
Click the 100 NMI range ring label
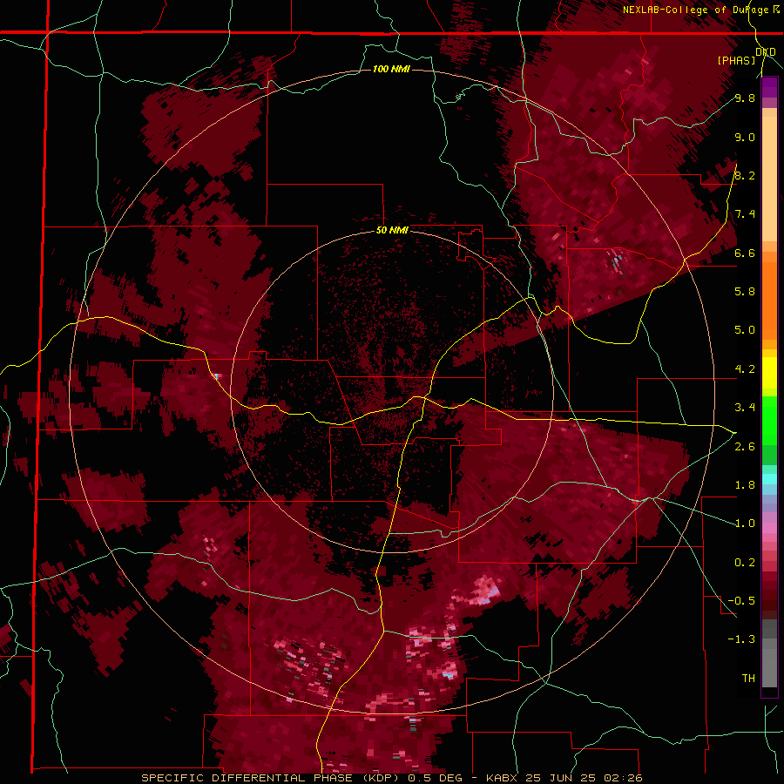coord(391,69)
